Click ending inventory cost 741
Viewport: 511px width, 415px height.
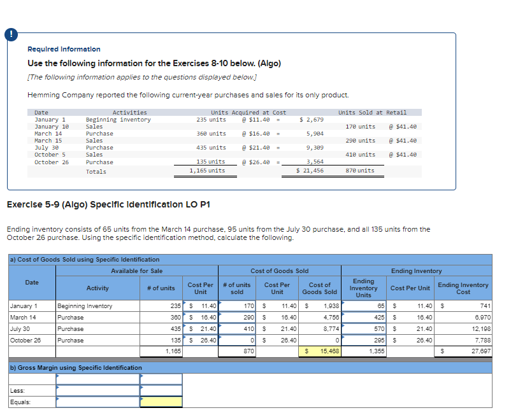point(463,306)
